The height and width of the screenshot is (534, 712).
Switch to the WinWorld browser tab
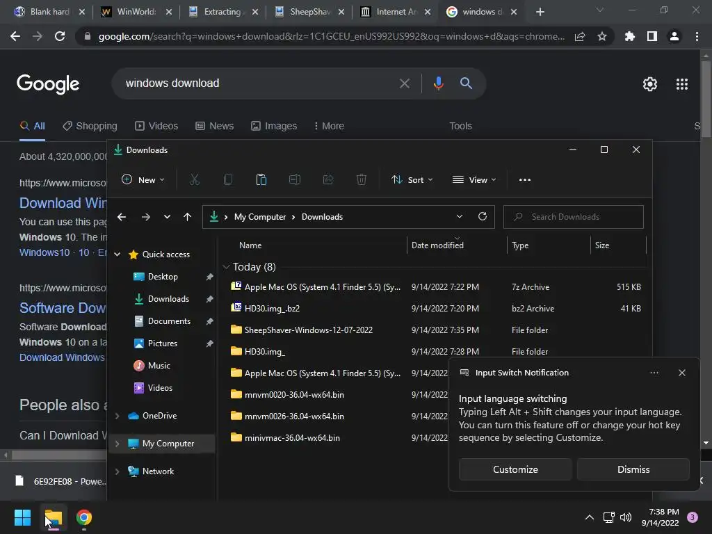point(136,12)
